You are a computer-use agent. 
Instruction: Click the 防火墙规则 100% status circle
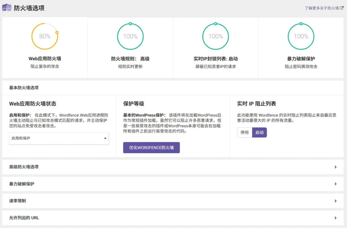(x=130, y=36)
